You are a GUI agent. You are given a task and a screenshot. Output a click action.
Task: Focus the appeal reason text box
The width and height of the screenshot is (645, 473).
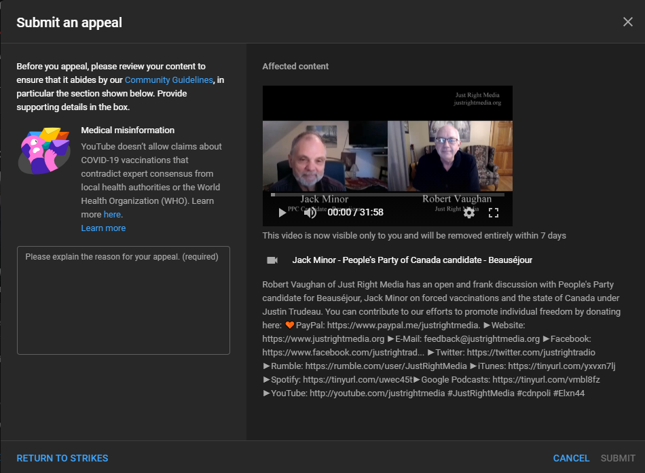pyautogui.click(x=124, y=300)
